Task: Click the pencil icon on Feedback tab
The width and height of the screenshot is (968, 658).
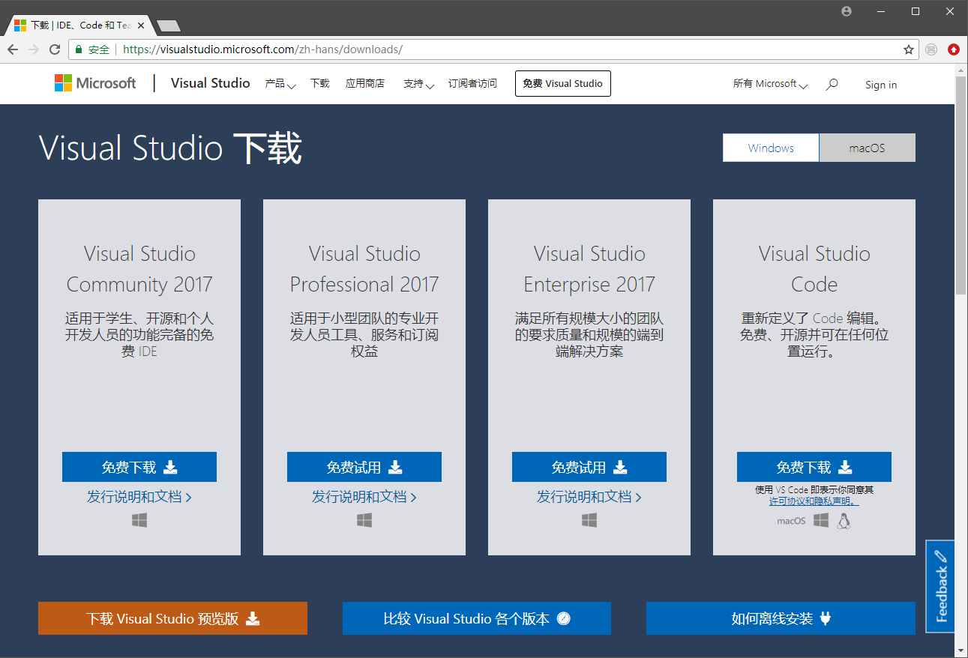Action: click(x=942, y=556)
